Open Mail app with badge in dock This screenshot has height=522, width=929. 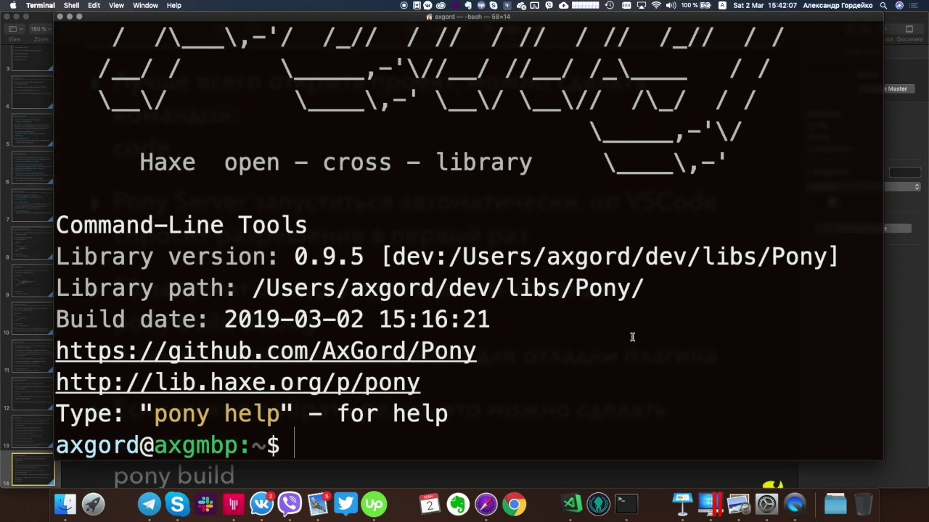[318, 504]
